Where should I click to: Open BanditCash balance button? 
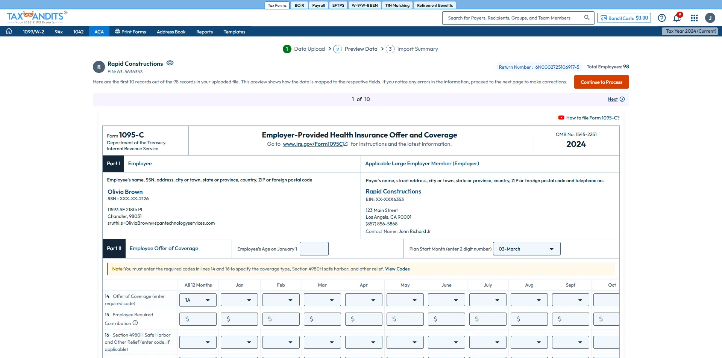tap(624, 18)
